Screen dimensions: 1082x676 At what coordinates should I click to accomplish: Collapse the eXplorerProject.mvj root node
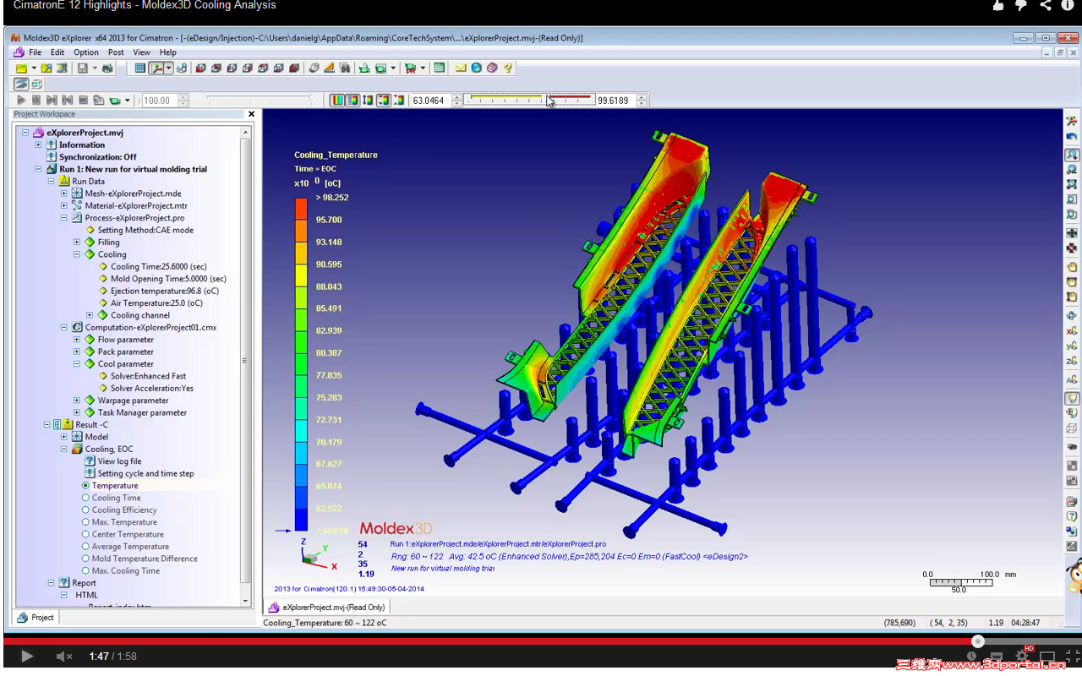(25, 133)
